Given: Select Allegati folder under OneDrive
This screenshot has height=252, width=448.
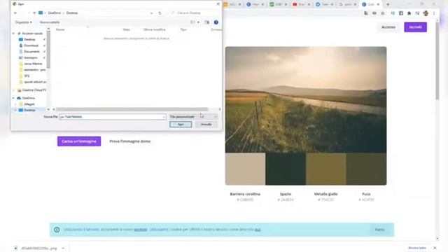Looking at the screenshot, I should click(x=29, y=104).
